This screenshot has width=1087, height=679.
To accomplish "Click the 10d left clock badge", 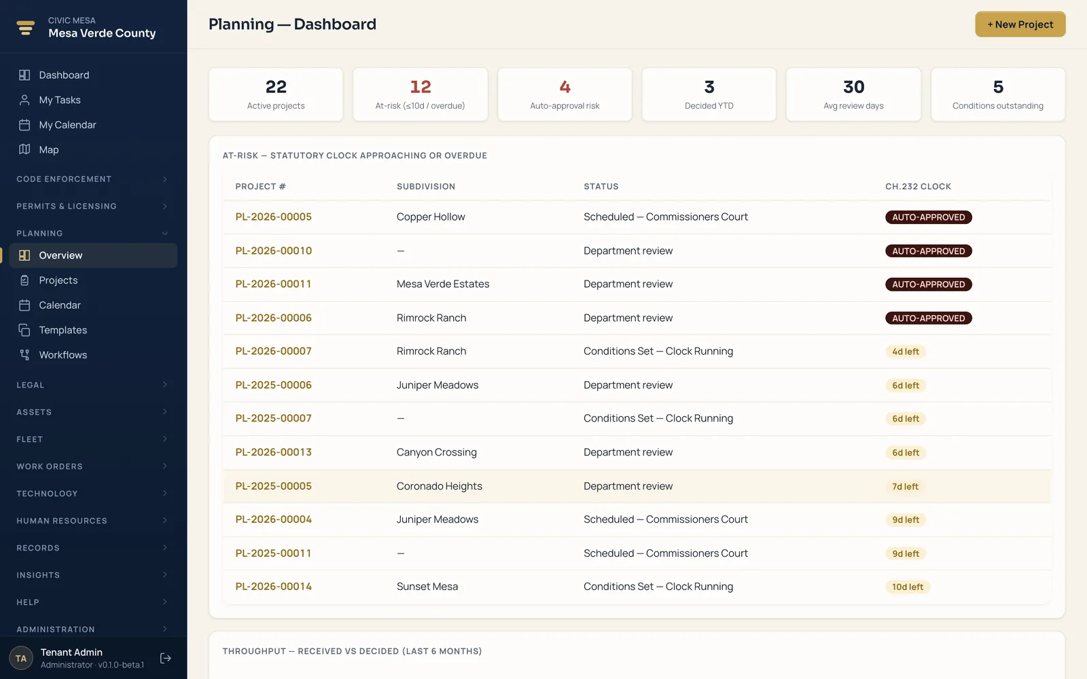I will click(908, 587).
